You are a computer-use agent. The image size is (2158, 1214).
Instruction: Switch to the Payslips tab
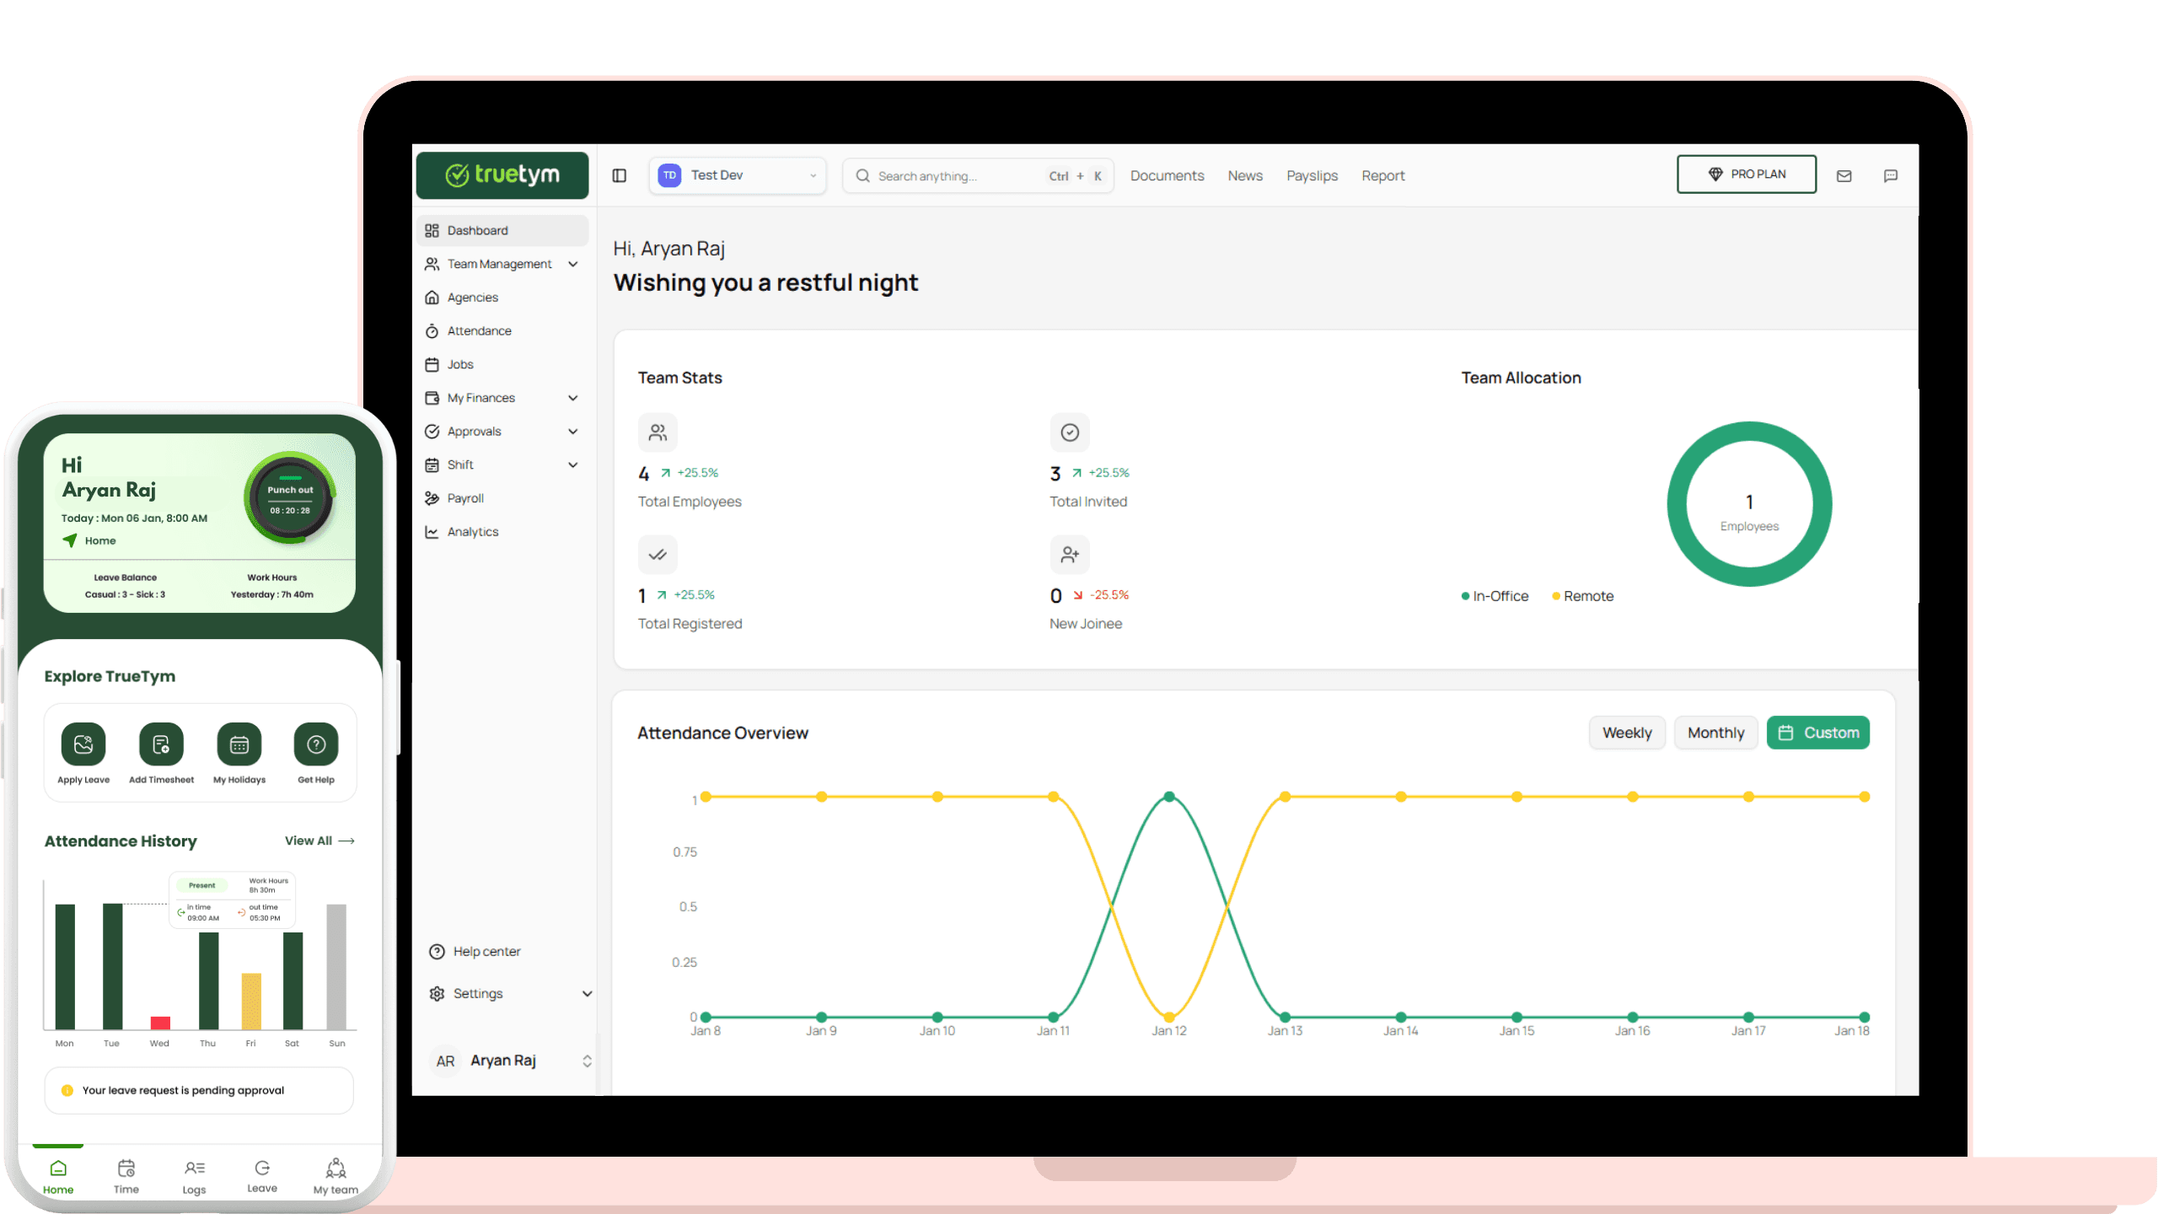(x=1312, y=175)
